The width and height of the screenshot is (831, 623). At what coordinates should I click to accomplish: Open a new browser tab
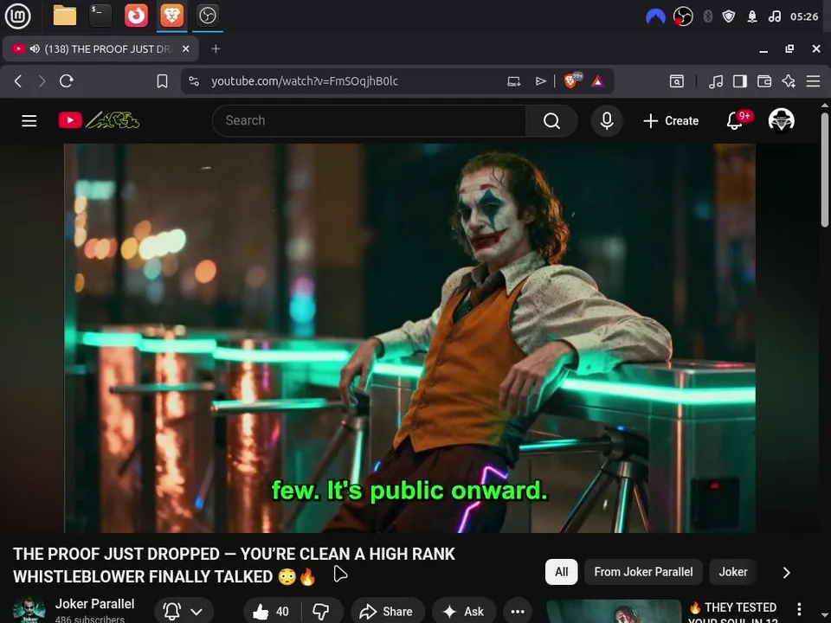(216, 48)
